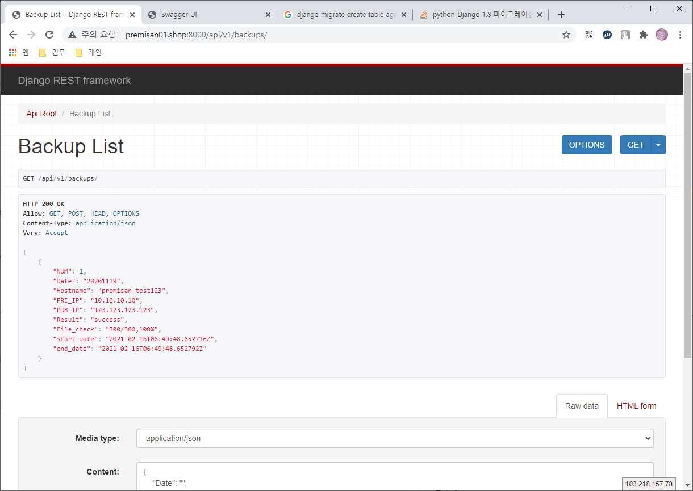Click the Result value "success"
The height and width of the screenshot is (491, 693).
click(x=107, y=320)
